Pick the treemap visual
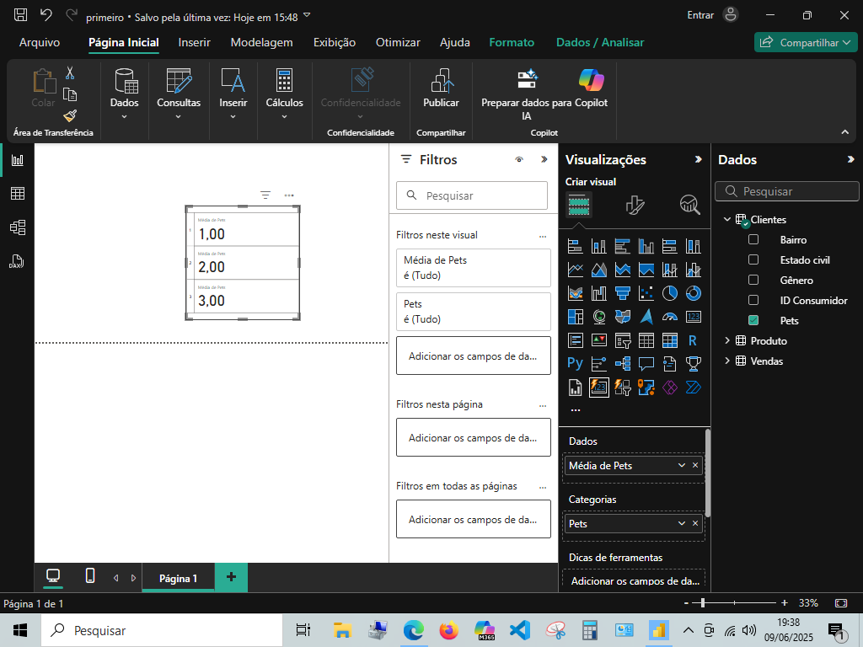 point(575,317)
